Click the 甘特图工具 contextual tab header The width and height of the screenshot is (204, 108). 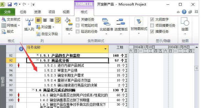pos(84,4)
